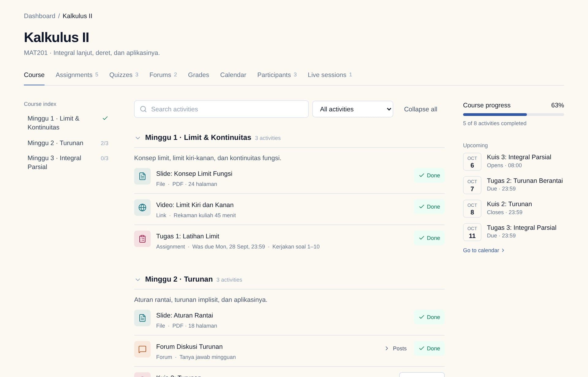Collapse the Minggu 2 · Turunan section
The width and height of the screenshot is (588, 377).
pyautogui.click(x=138, y=280)
